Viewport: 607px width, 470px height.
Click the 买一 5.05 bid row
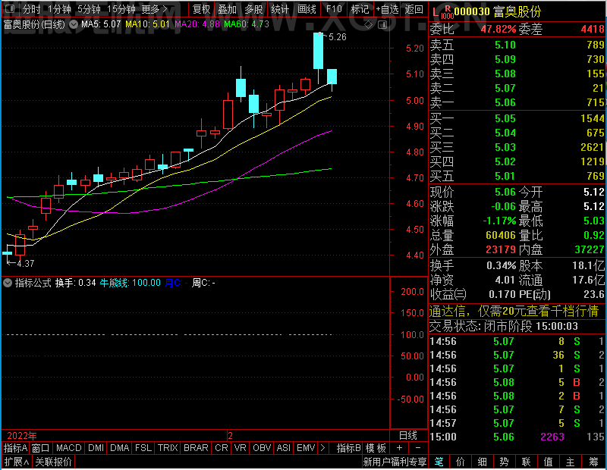click(517, 118)
